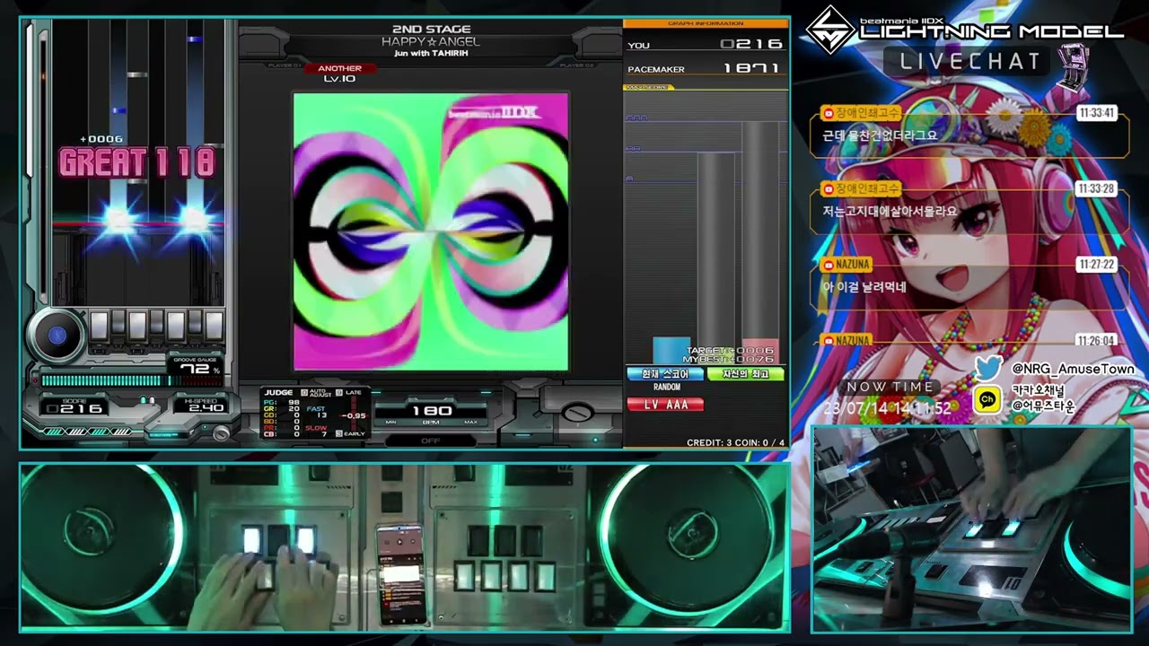Click the 11:26:04 chat timestamp
Image resolution: width=1149 pixels, height=646 pixels.
coord(1097,341)
